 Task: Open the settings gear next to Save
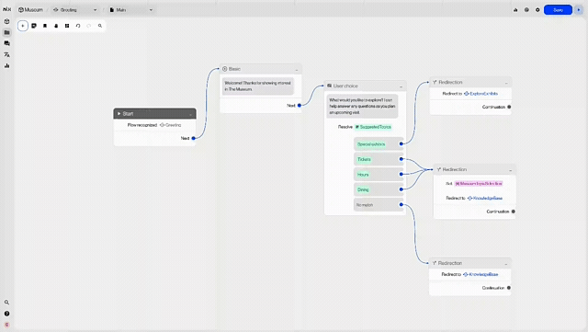pyautogui.click(x=537, y=10)
